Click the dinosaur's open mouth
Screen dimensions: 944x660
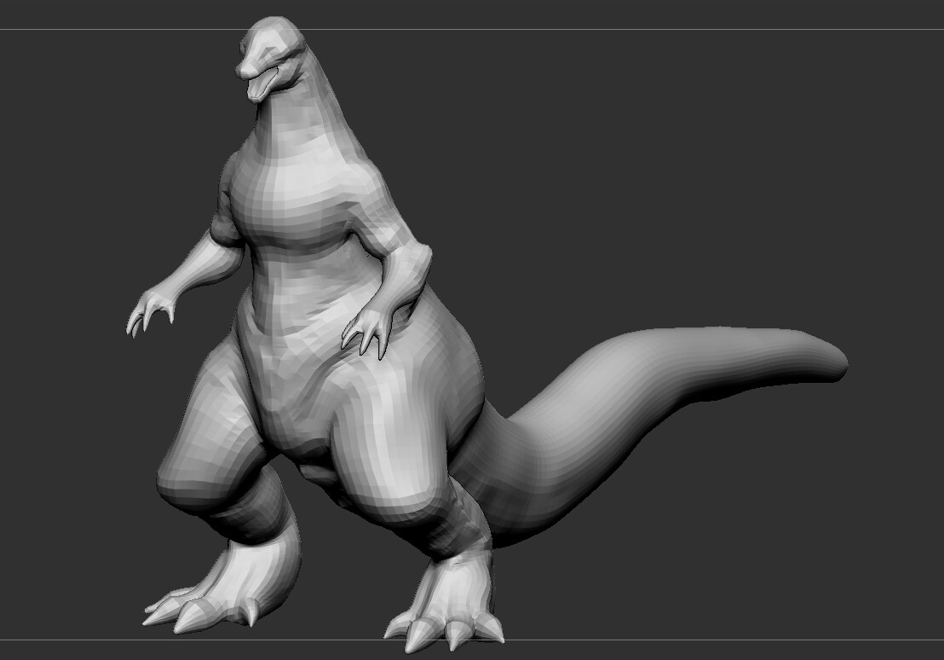coord(264,84)
